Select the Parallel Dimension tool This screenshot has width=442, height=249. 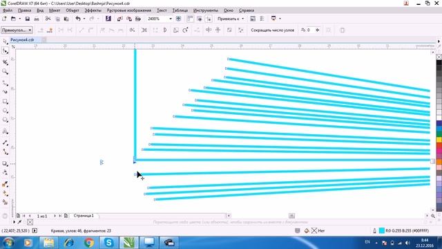tap(5, 142)
